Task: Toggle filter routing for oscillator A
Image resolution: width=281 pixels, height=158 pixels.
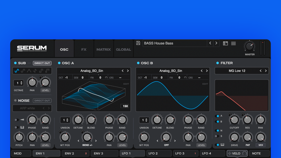Action: point(217,116)
